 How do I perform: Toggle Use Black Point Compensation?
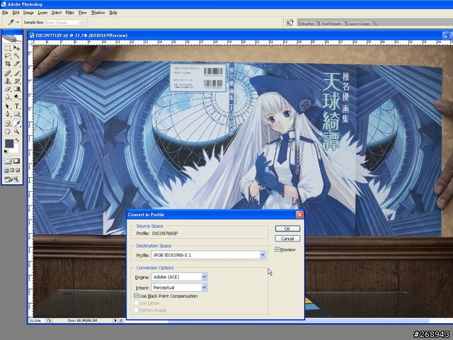pos(136,296)
